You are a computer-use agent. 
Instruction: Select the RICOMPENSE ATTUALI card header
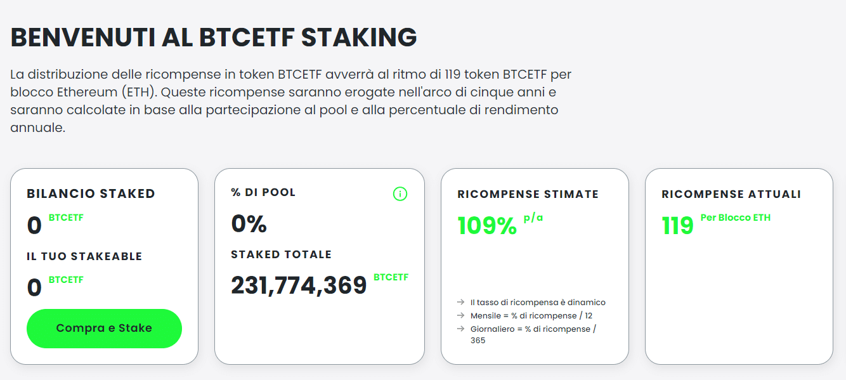[731, 194]
